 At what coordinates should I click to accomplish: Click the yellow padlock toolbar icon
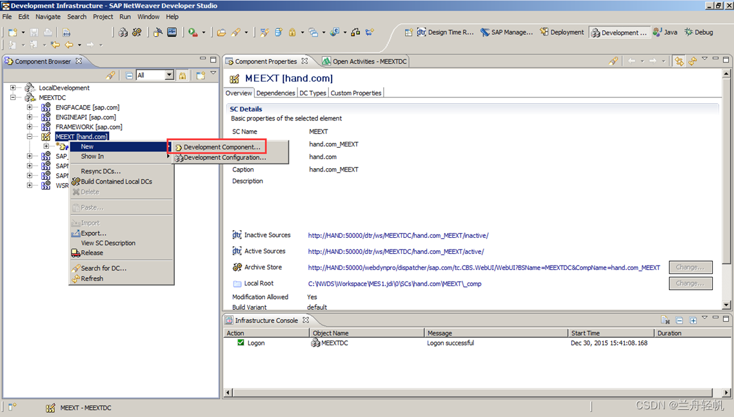pyautogui.click(x=292, y=32)
